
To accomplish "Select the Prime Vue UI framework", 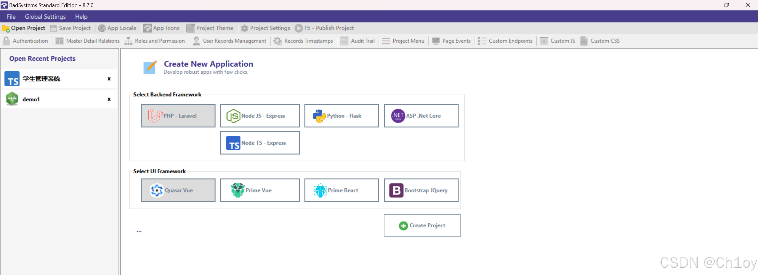I will (x=260, y=190).
